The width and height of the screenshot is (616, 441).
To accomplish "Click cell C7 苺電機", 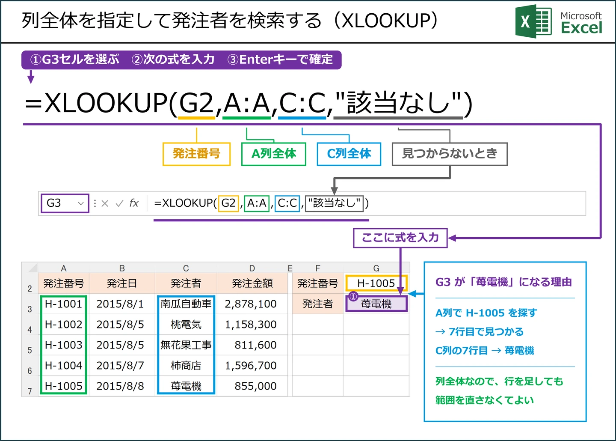I will [186, 386].
